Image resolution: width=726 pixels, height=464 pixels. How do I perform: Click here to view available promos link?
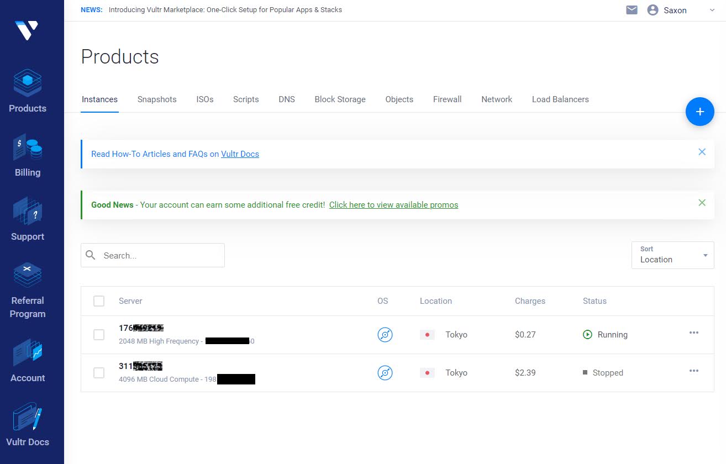coord(393,205)
